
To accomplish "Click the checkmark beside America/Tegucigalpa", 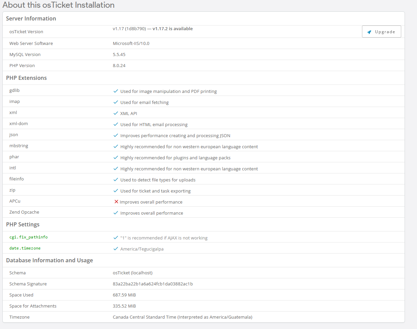I will (x=116, y=249).
